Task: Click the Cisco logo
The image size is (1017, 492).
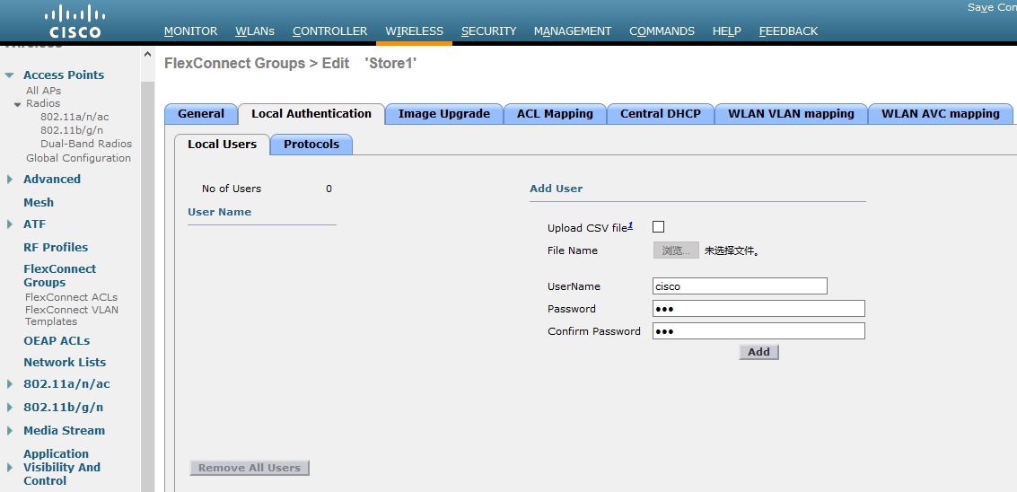Action: point(75,22)
